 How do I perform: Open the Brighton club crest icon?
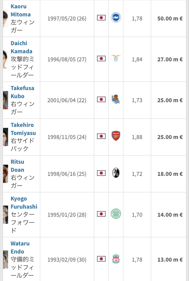(x=116, y=18)
